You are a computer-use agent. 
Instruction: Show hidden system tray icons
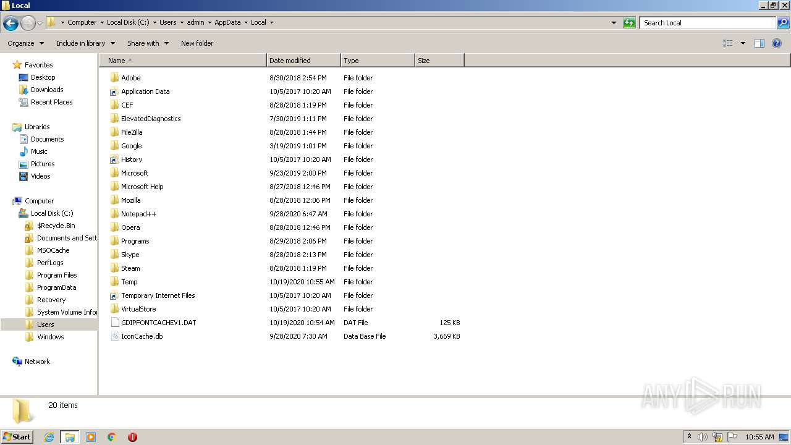point(689,437)
